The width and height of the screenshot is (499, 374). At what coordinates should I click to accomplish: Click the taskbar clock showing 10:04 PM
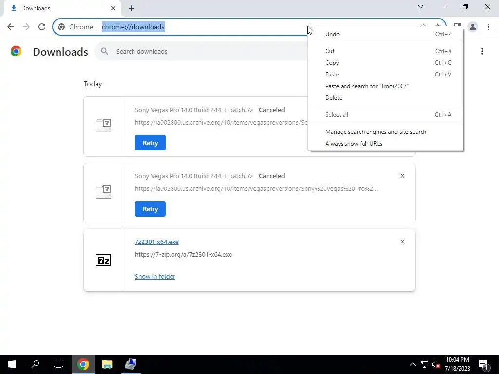(457, 364)
